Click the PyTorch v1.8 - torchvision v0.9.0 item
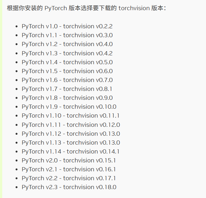 [67, 98]
